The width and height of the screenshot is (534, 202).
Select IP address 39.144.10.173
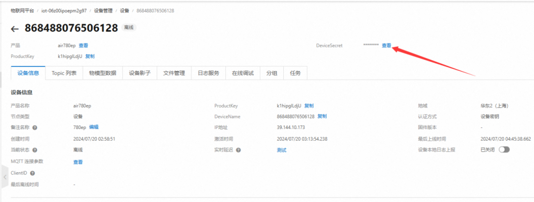(291, 127)
